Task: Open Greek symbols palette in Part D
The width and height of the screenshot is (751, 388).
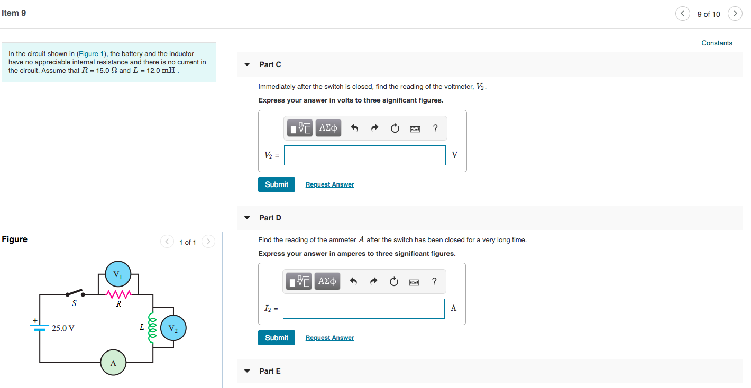Action: (327, 281)
